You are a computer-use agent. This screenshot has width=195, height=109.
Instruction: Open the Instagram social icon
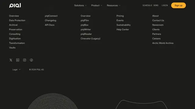(x=24, y=60)
